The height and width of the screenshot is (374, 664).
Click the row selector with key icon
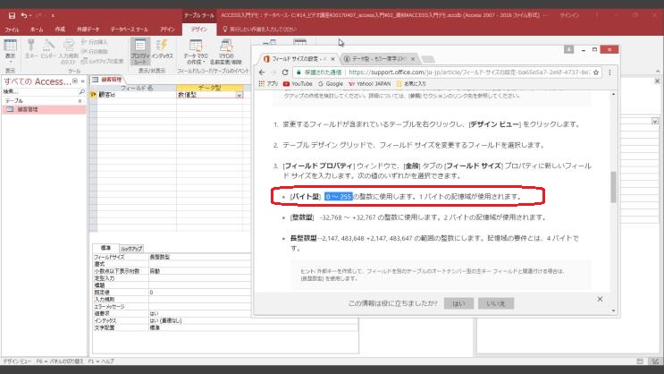coord(93,95)
